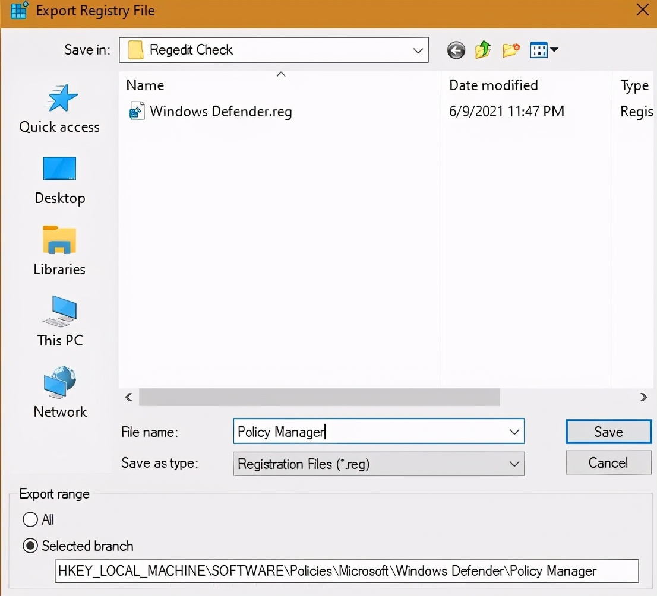The image size is (657, 596).
Task: Open the View Menu icon on the toolbar
Action: pyautogui.click(x=544, y=50)
